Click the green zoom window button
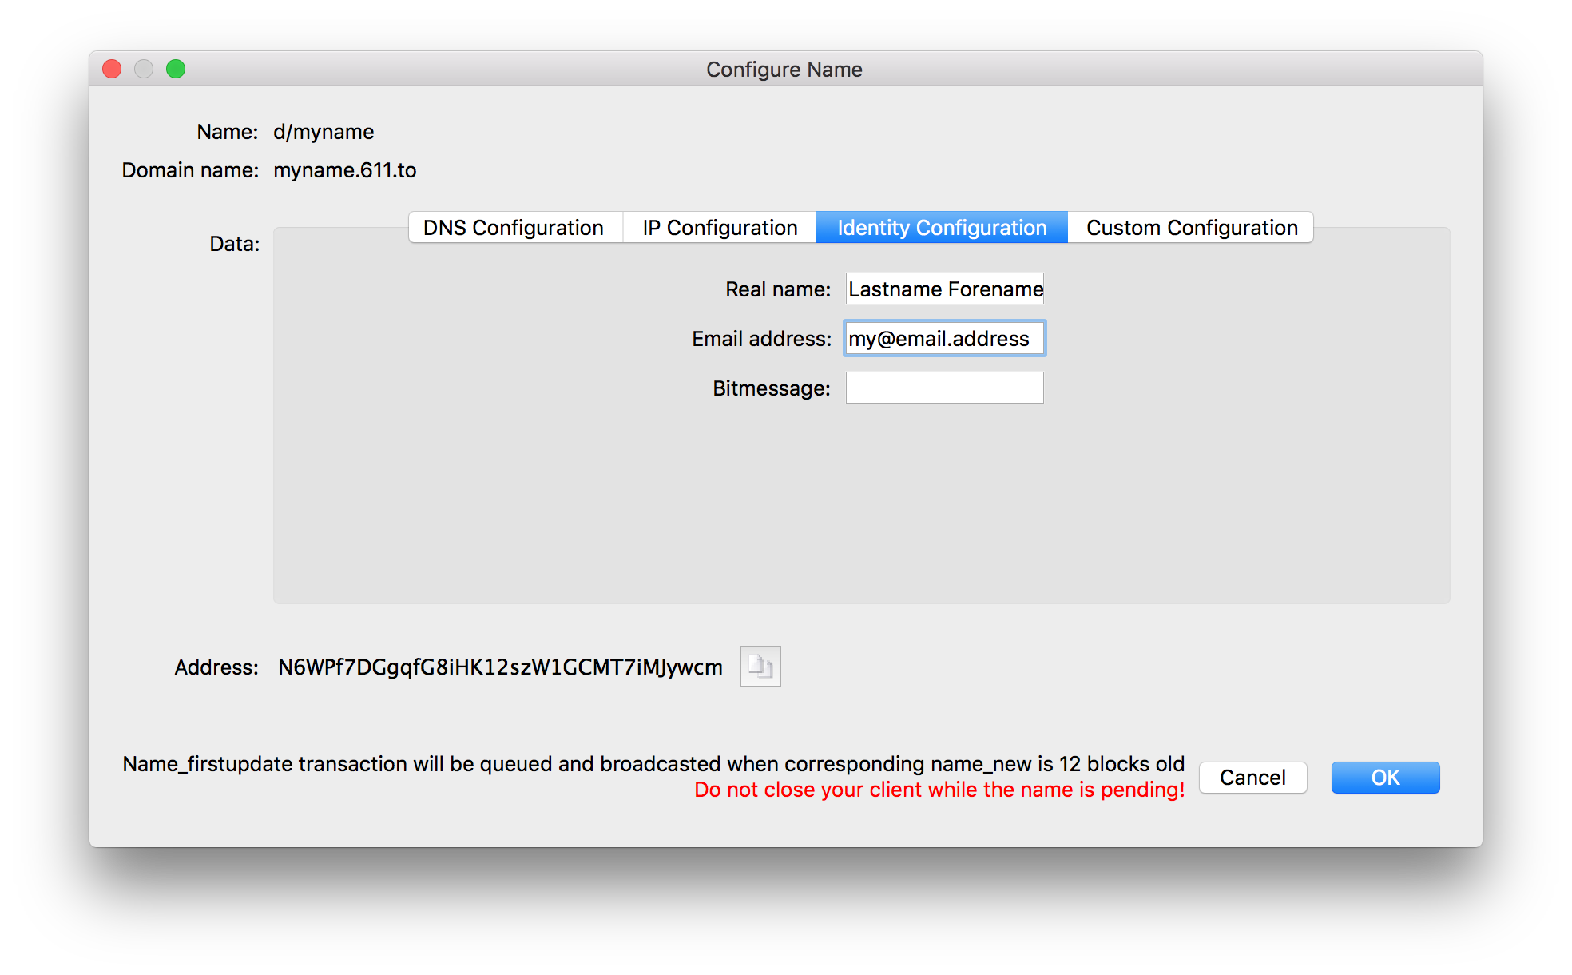The image size is (1572, 975). (x=176, y=70)
